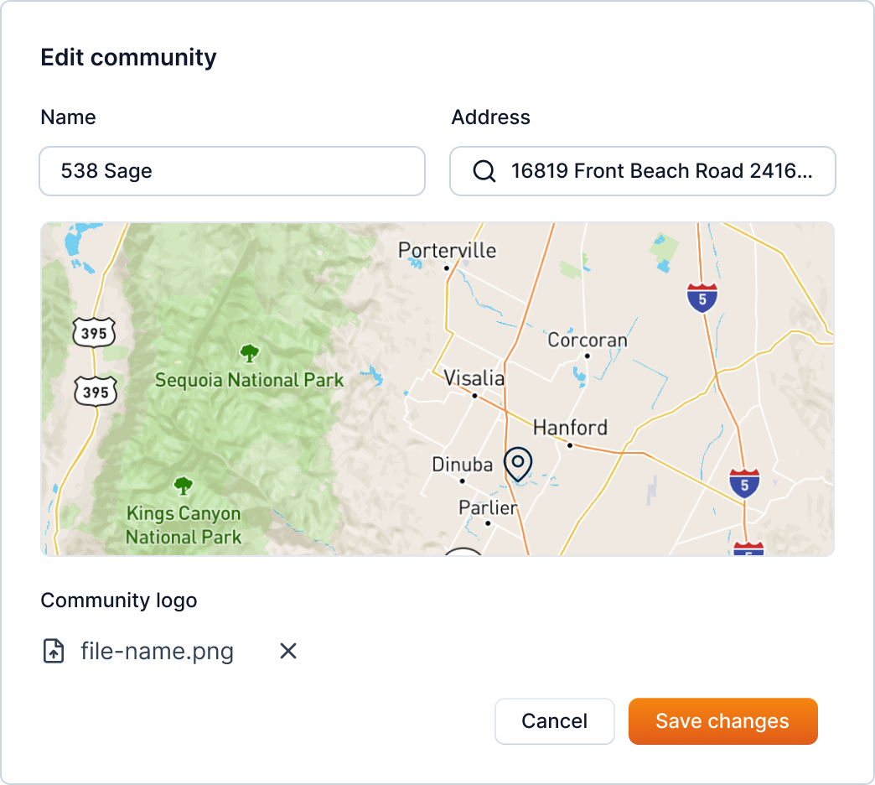Click the lower Route 395 highway shield
The image size is (875, 785).
[x=96, y=391]
